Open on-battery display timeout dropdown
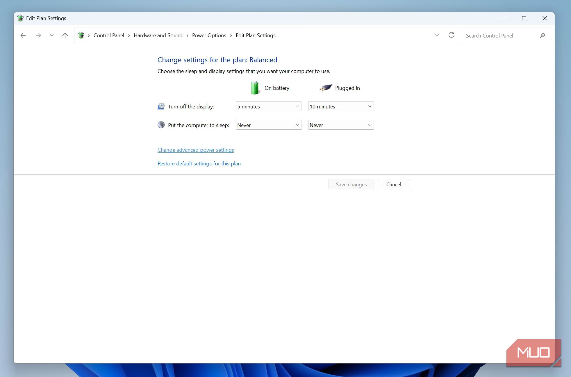Image resolution: width=571 pixels, height=377 pixels. coord(269,106)
